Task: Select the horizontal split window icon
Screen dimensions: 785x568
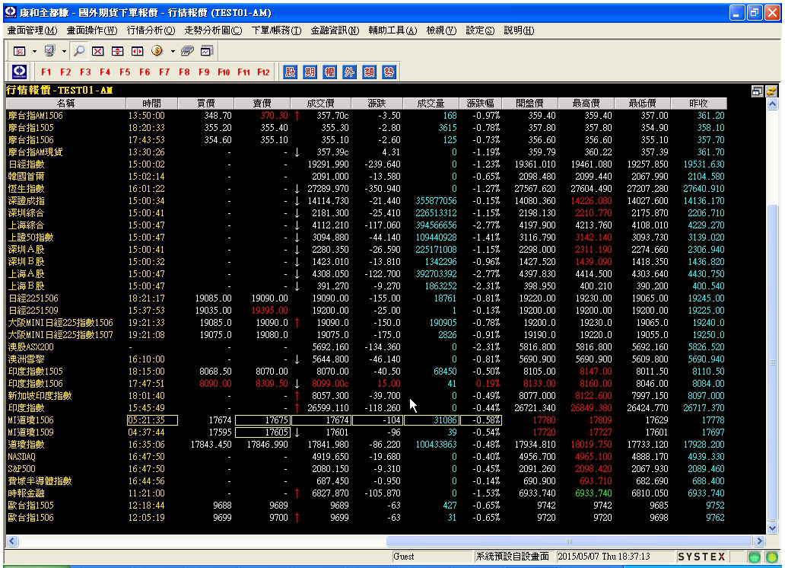Action: (x=137, y=51)
